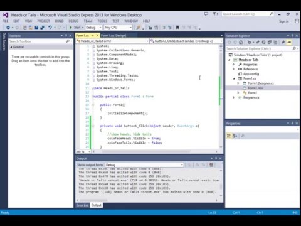Click the Collapse All icon in Solution Explorer
The width and height of the screenshot is (301, 226).
(270, 42)
